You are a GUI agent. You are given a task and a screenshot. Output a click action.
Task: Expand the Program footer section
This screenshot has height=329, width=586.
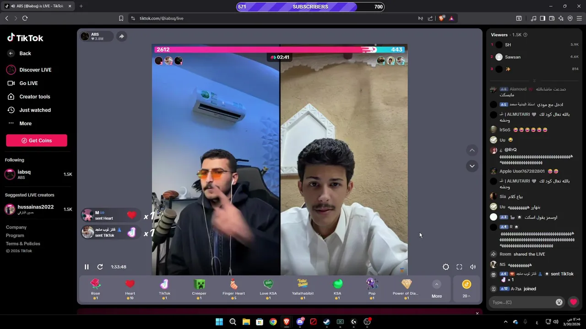15,235
